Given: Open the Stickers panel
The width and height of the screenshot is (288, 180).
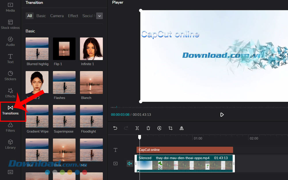Looking at the screenshot, I should [x=10, y=76].
